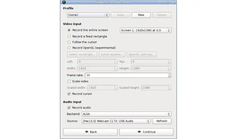Click the right arrow icon on Continue button
237x139 pixels.
(x=139, y=132)
